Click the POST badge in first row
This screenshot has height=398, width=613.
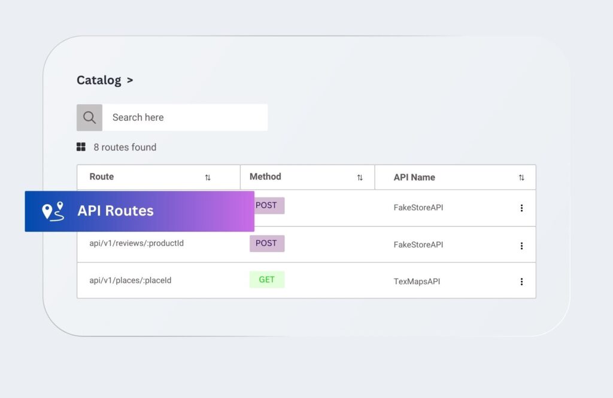click(269, 206)
